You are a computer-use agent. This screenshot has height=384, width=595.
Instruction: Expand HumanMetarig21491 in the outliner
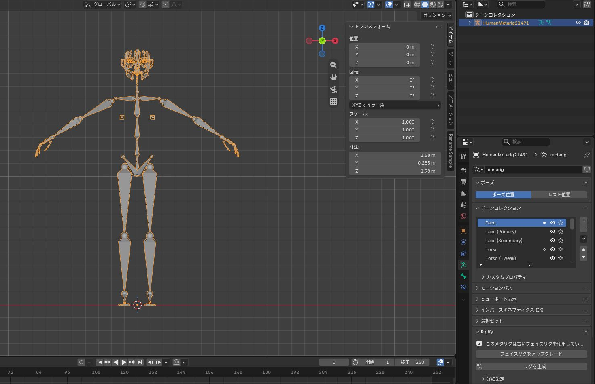tap(470, 23)
